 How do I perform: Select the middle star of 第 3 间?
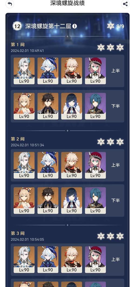[x=110, y=236]
